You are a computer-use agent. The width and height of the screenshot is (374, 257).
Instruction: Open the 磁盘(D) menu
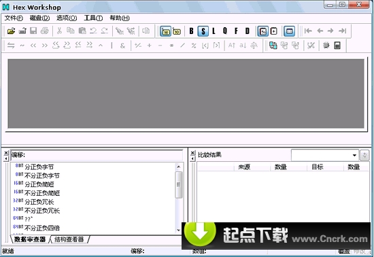39,18
